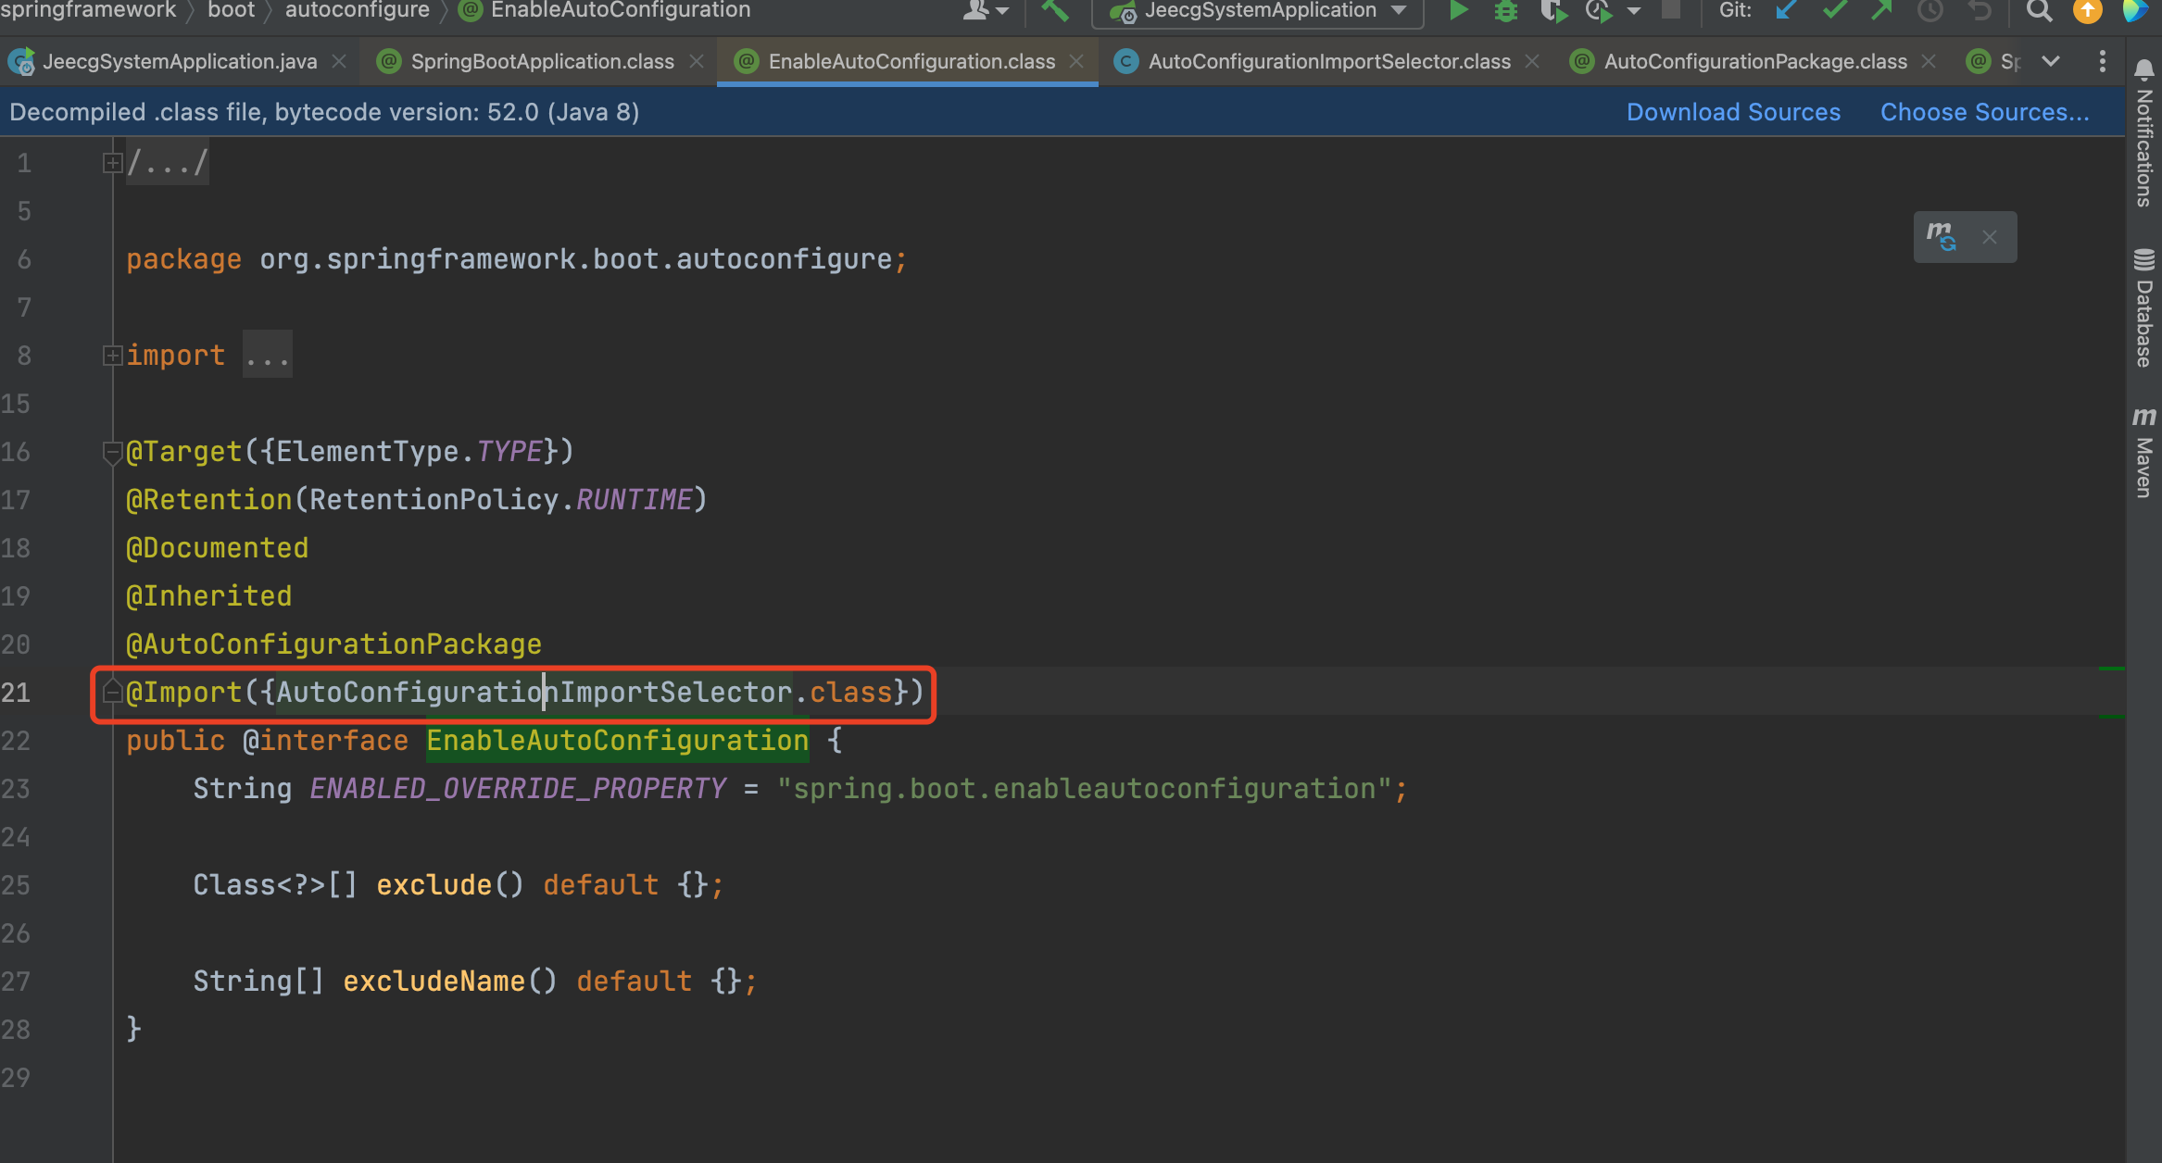Switch to SpringBootApplication.class tab
The width and height of the screenshot is (2162, 1163).
pyautogui.click(x=542, y=61)
